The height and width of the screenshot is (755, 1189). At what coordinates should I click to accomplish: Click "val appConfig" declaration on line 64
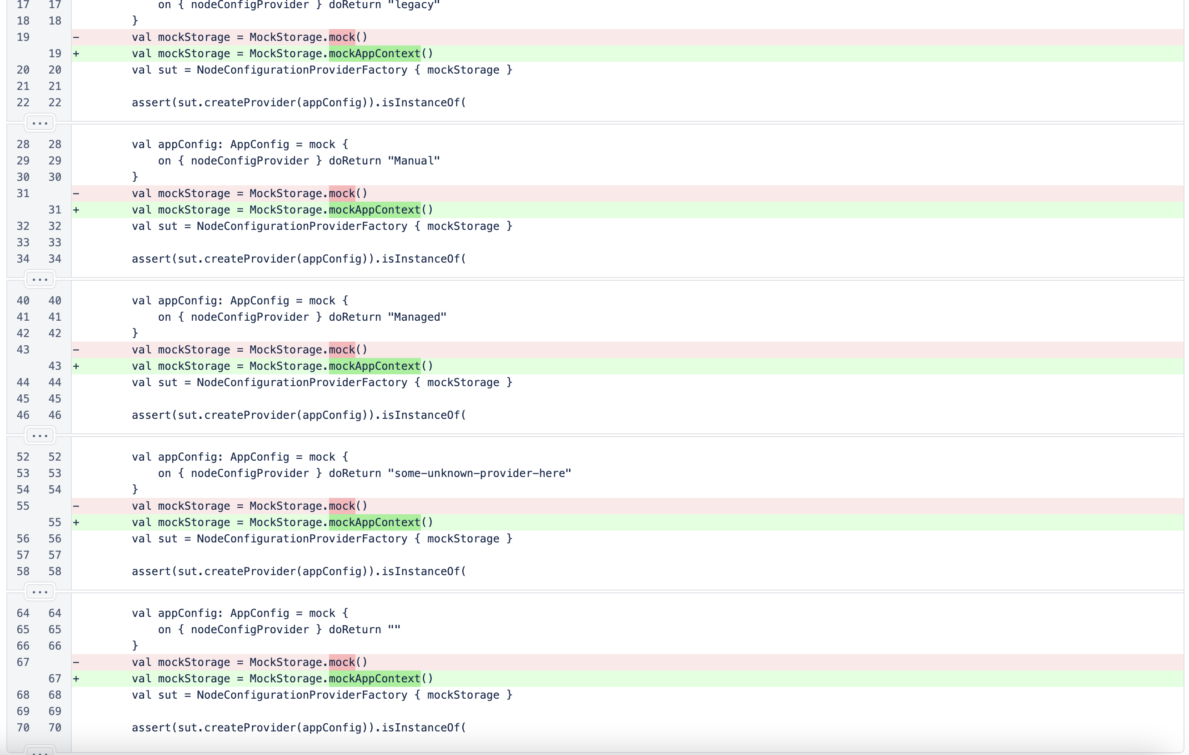pyautogui.click(x=240, y=613)
